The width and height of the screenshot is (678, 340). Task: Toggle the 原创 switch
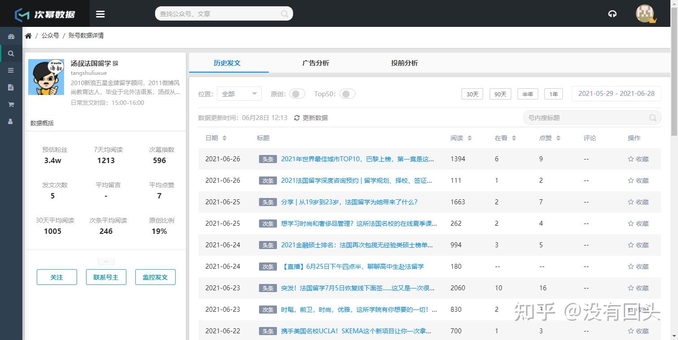coord(297,94)
